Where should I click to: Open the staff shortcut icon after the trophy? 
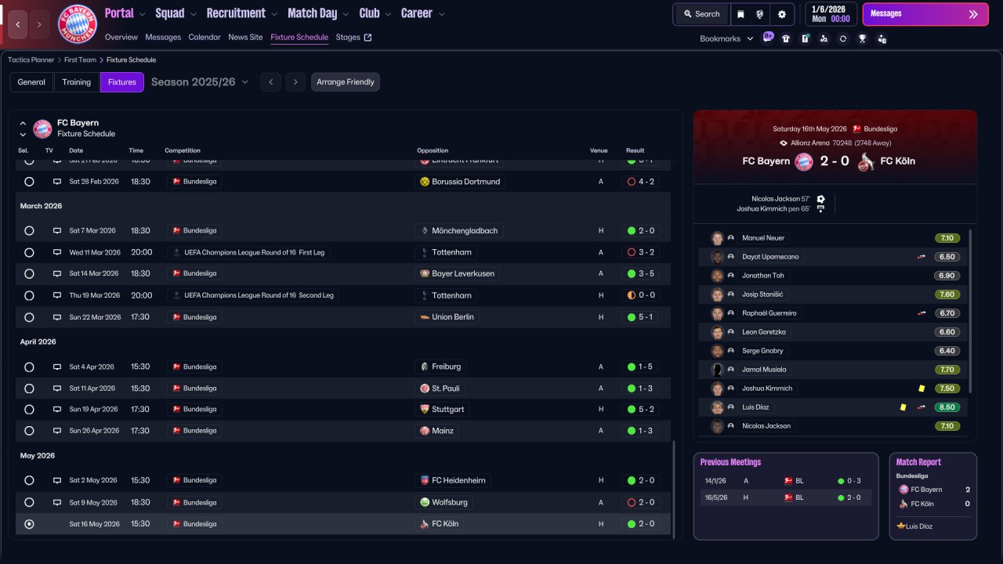point(882,38)
